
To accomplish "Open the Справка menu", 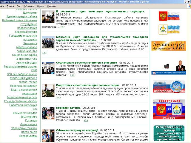I will [51, 6].
